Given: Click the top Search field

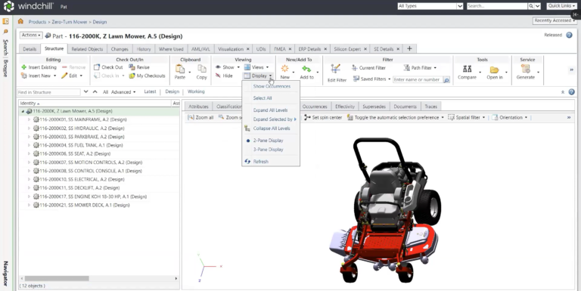Looking at the screenshot, I should click(497, 6).
